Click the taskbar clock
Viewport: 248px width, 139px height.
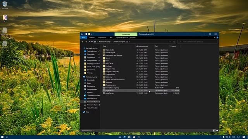click(239, 137)
